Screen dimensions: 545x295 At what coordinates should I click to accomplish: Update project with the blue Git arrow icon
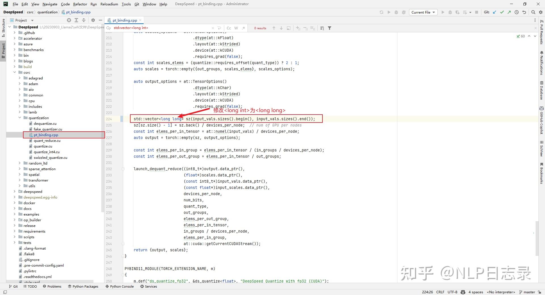495,12
